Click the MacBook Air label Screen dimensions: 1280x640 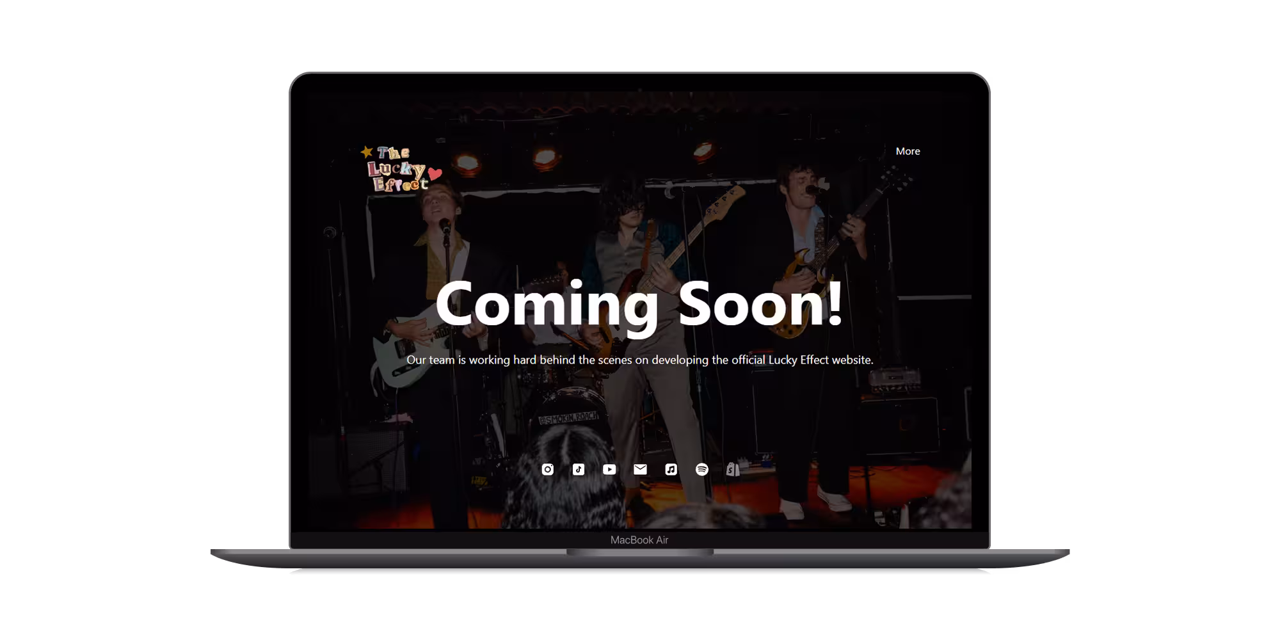639,540
